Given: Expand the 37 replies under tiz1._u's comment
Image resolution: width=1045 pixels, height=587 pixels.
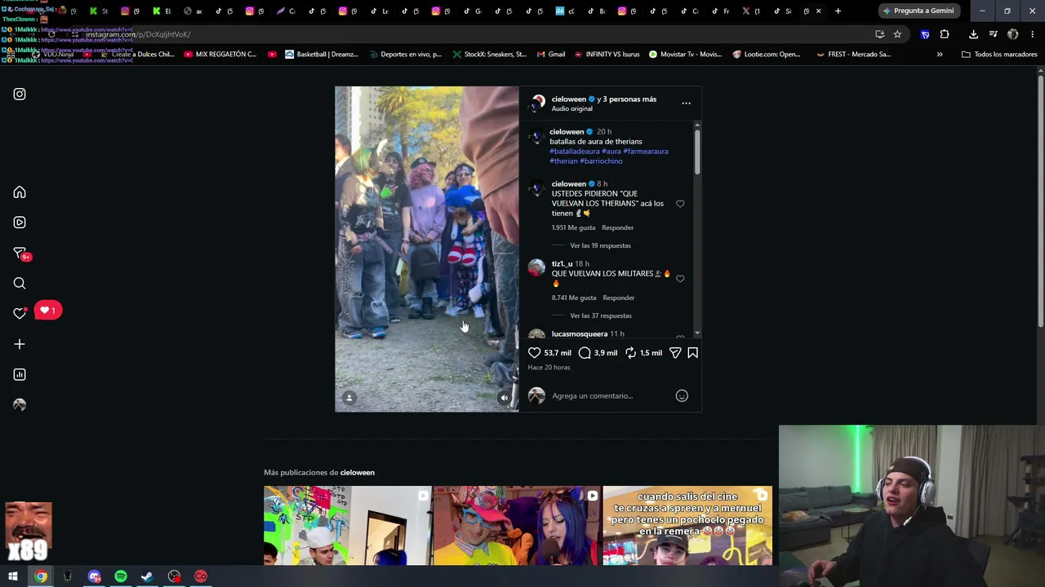Looking at the screenshot, I should (600, 316).
